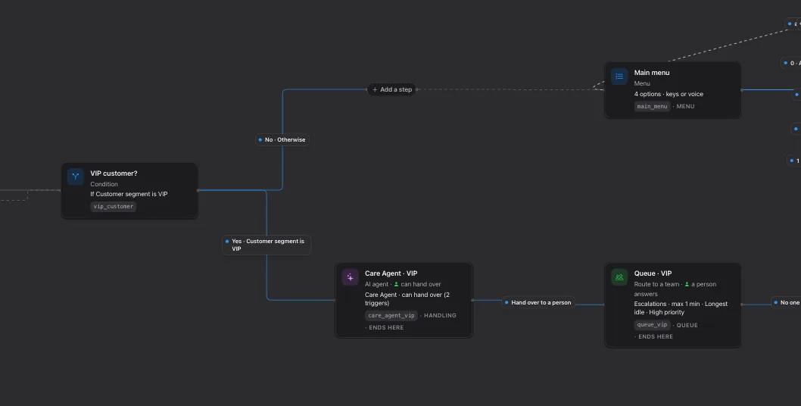Click the HANDLING label in Care Agent node
Image resolution: width=801 pixels, height=406 pixels.
tap(440, 316)
